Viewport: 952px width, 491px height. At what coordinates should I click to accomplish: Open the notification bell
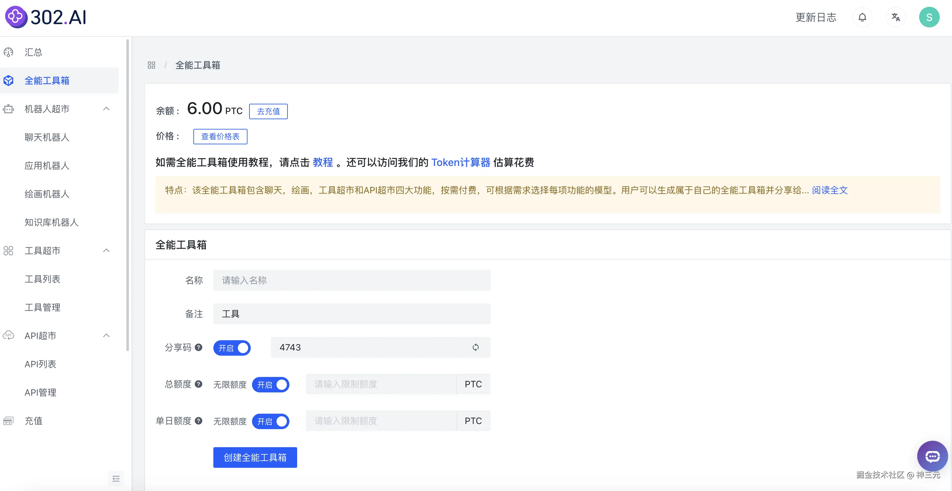(862, 17)
